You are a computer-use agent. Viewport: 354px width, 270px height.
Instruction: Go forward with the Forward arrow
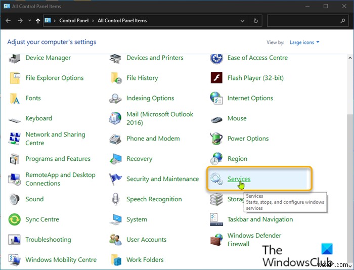pyautogui.click(x=20, y=21)
